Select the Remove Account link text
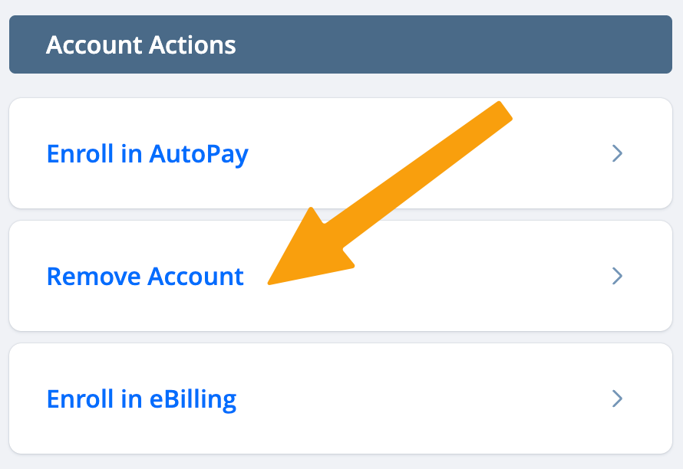Image resolution: width=683 pixels, height=469 pixels. [x=145, y=277]
